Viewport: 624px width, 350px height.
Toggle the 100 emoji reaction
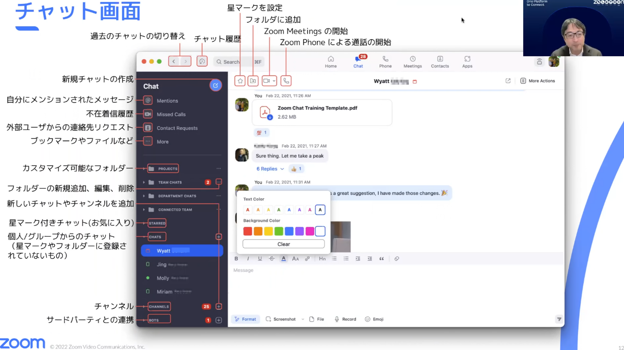coord(262,133)
